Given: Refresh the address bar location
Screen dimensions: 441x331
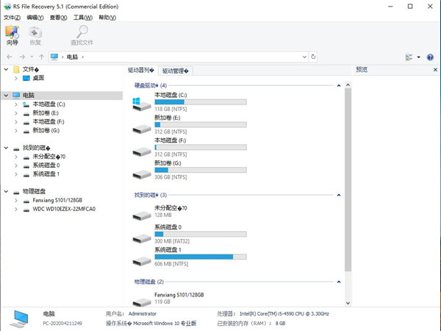Looking at the screenshot, I should click(x=313, y=57).
